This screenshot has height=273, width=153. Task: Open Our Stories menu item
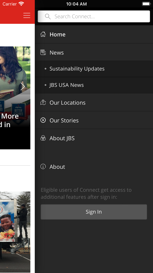pyautogui.click(x=94, y=120)
